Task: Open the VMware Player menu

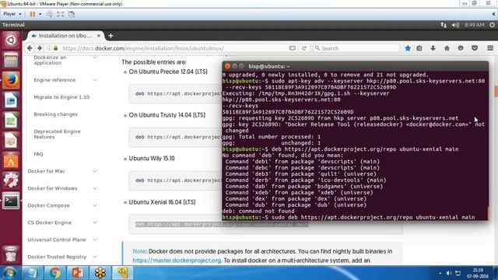Action: tap(12, 14)
